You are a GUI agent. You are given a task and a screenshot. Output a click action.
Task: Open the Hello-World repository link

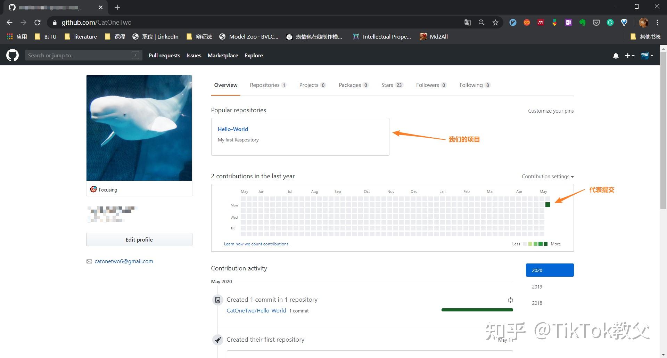(233, 129)
